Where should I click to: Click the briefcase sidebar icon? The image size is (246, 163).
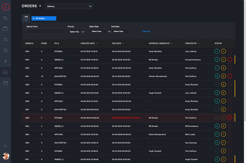pyautogui.click(x=5, y=83)
